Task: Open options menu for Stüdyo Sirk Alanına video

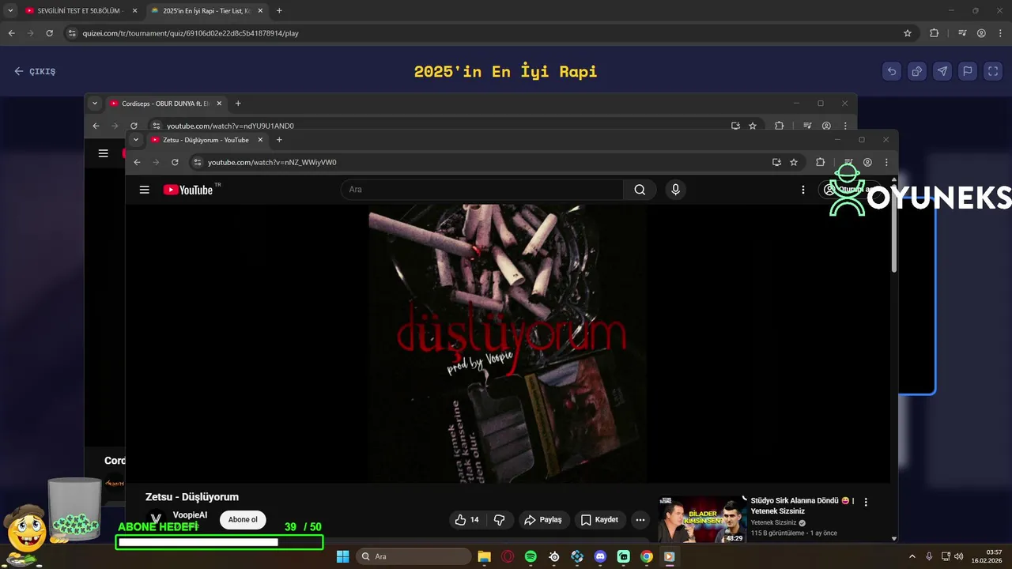Action: (866, 502)
